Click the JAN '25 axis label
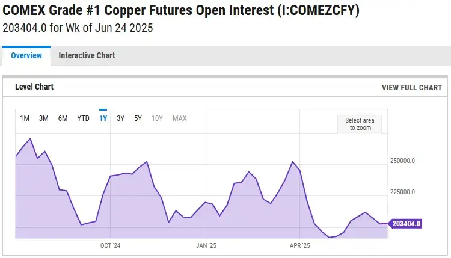The width and height of the screenshot is (451, 258). coord(206,245)
